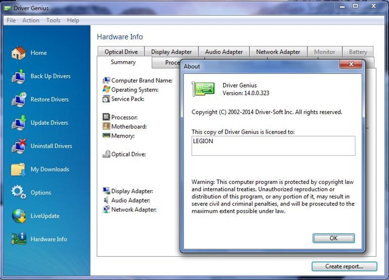The image size is (389, 280).
Task: Go to Restore Drivers label
Action: (x=50, y=99)
